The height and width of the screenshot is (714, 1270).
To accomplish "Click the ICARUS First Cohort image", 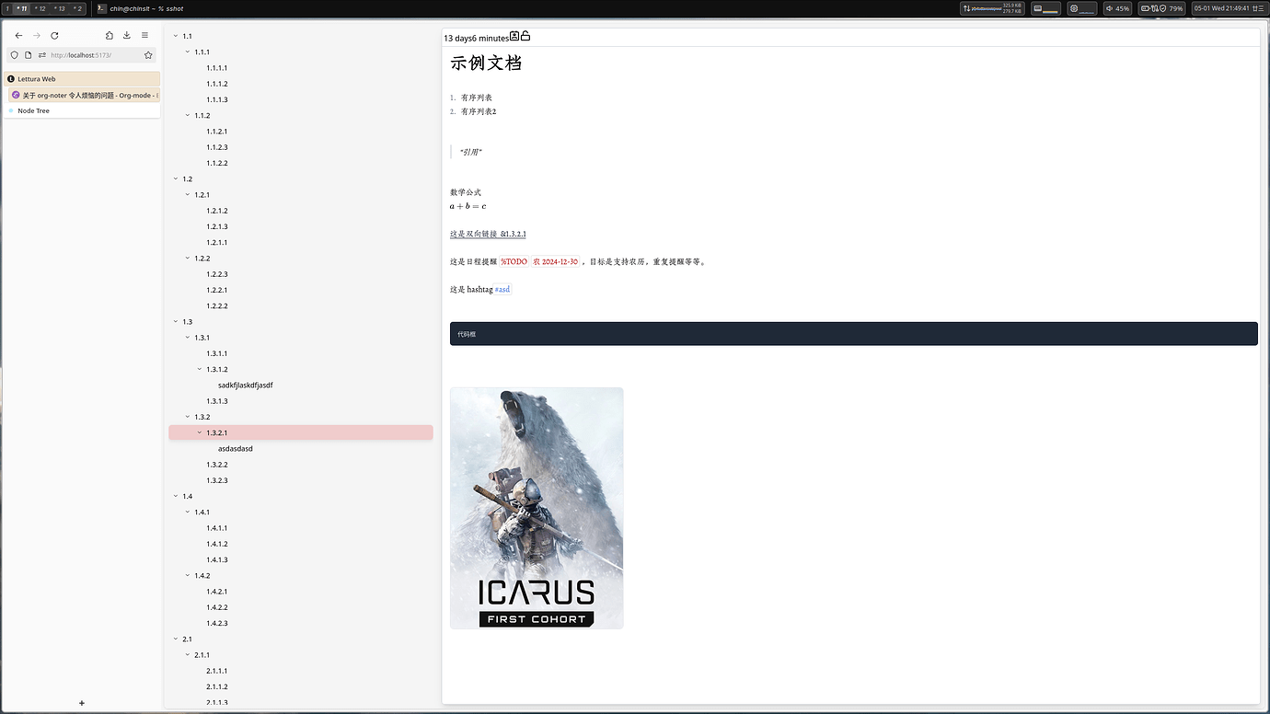I will 537,507.
